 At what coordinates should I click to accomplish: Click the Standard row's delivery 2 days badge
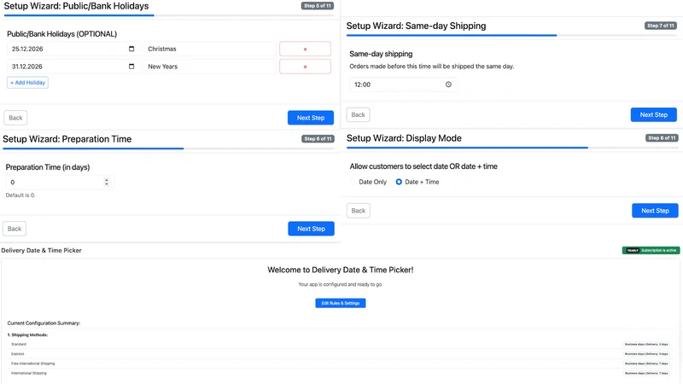point(646,344)
